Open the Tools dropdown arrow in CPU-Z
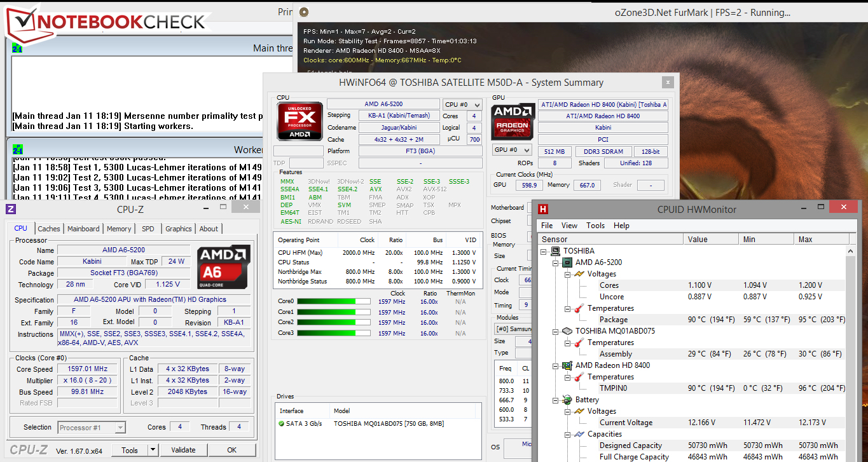Screen dimensions: 868x462 coord(153,450)
